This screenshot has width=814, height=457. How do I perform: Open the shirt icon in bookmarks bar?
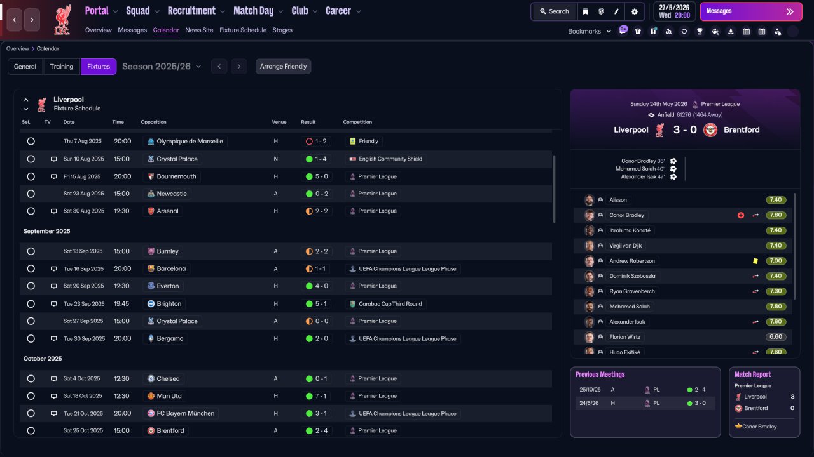638,31
